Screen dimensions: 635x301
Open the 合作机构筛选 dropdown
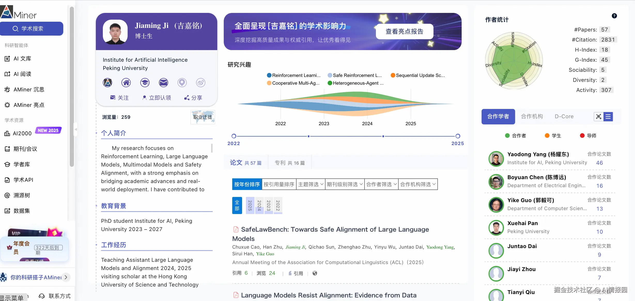417,184
